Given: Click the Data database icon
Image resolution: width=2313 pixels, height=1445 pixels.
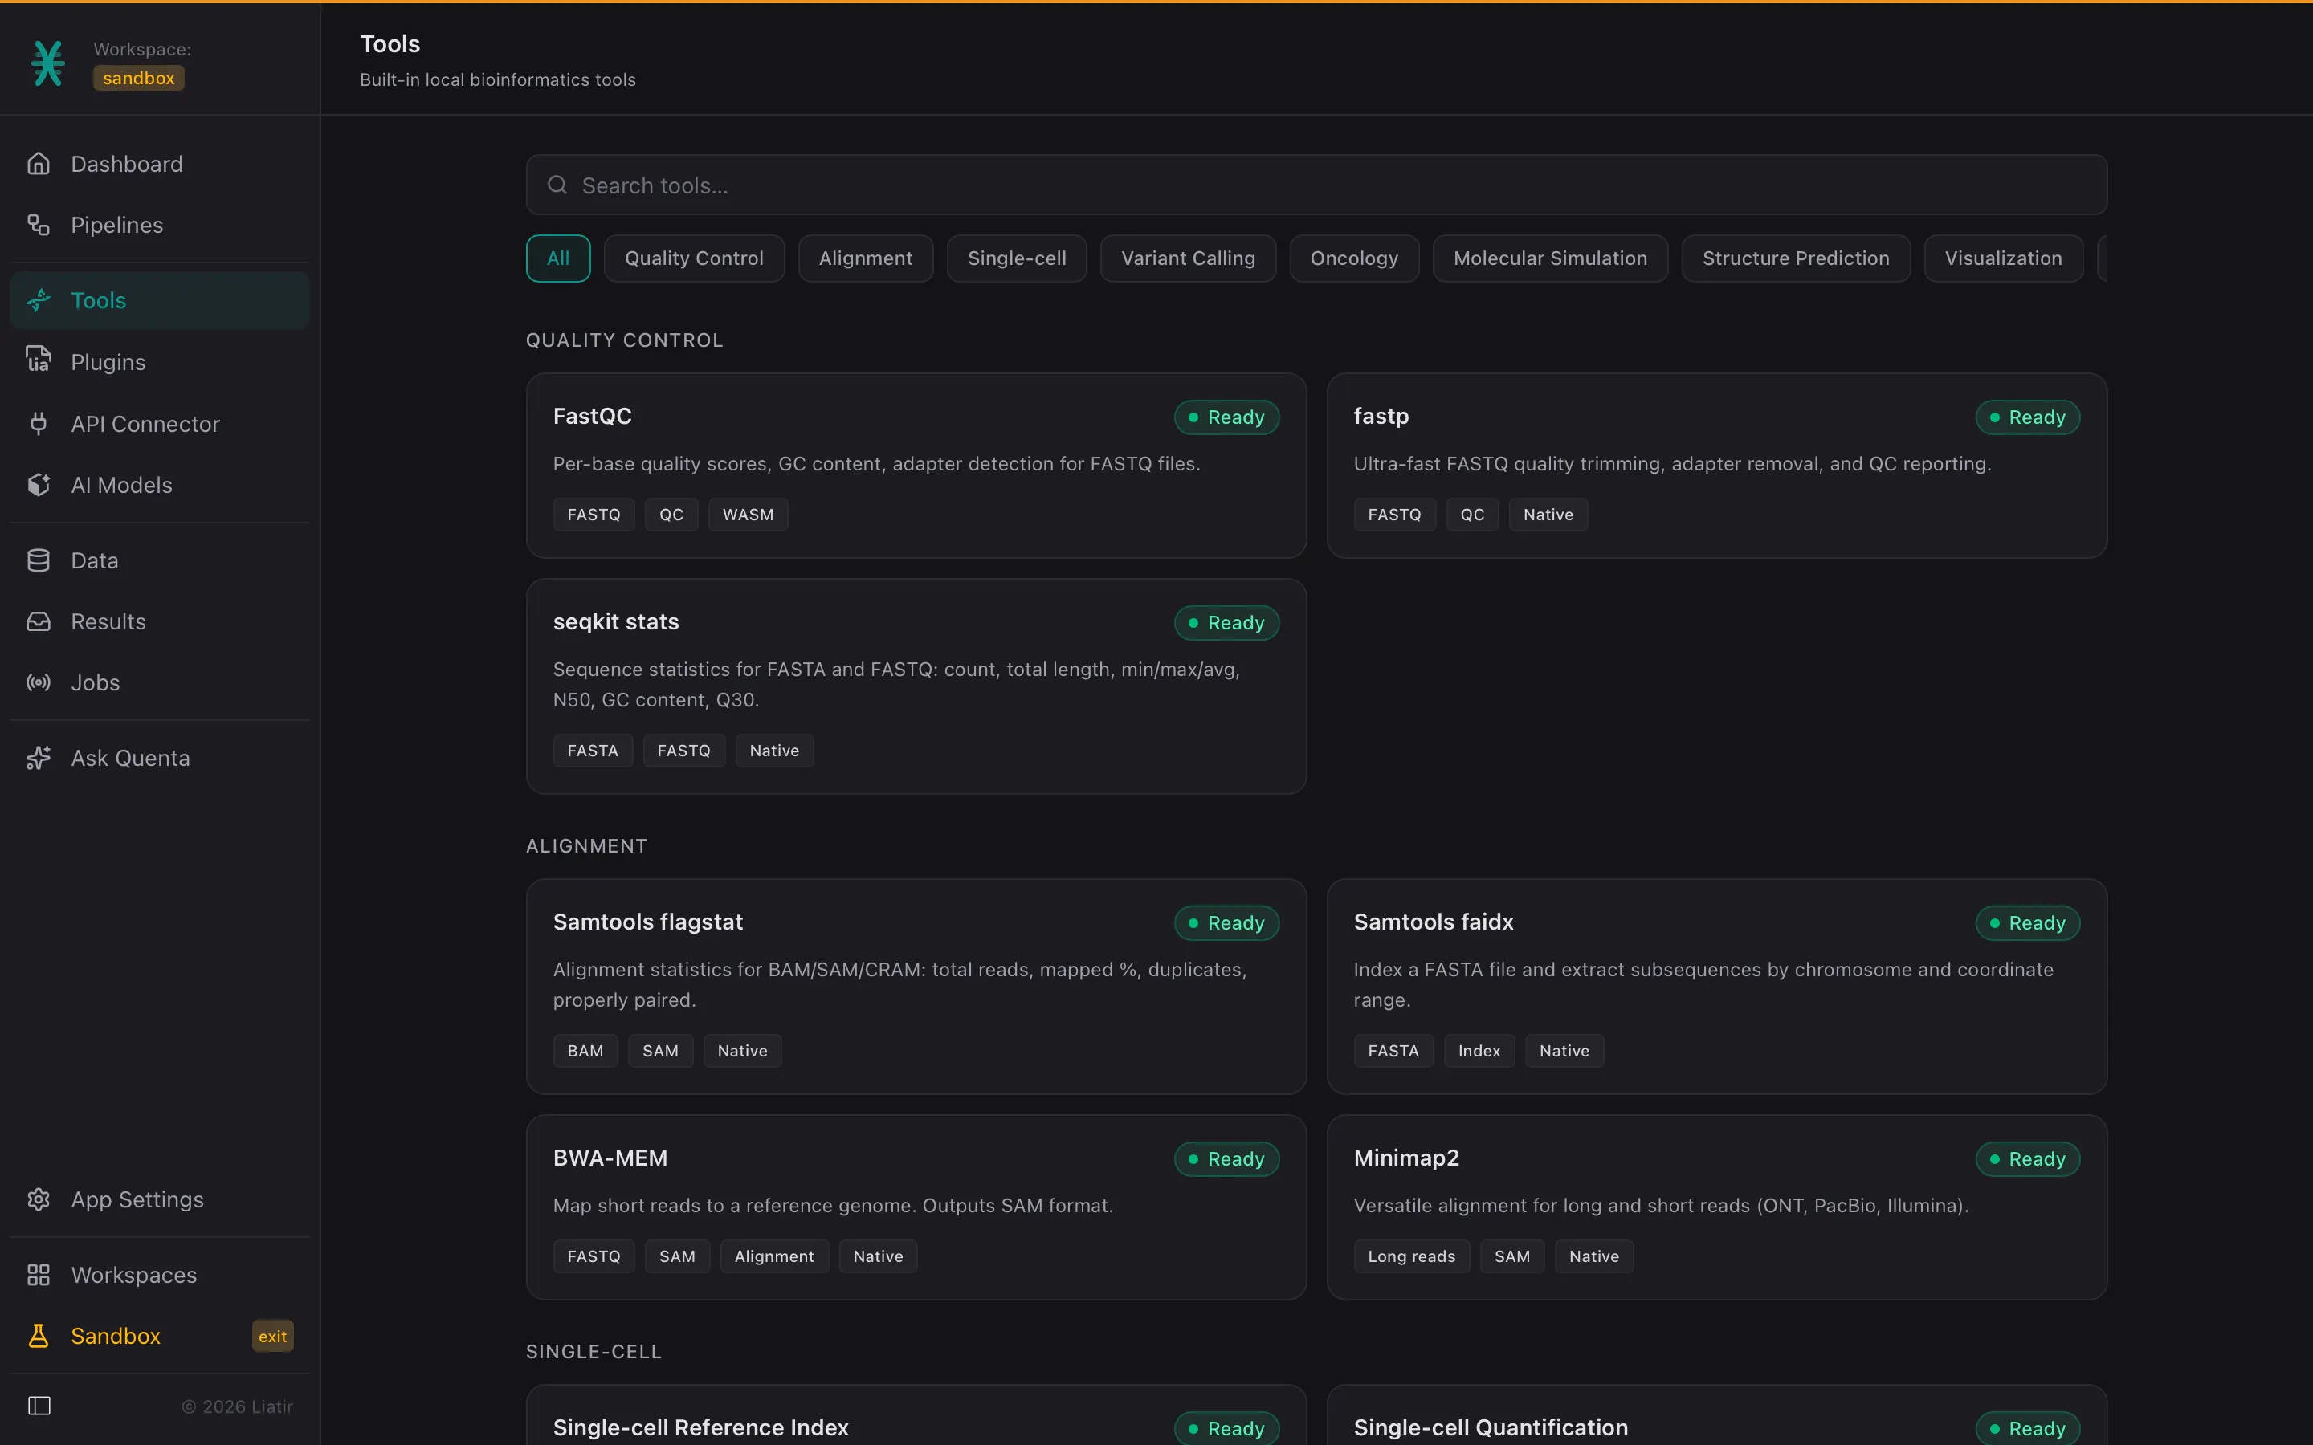Looking at the screenshot, I should 39,560.
